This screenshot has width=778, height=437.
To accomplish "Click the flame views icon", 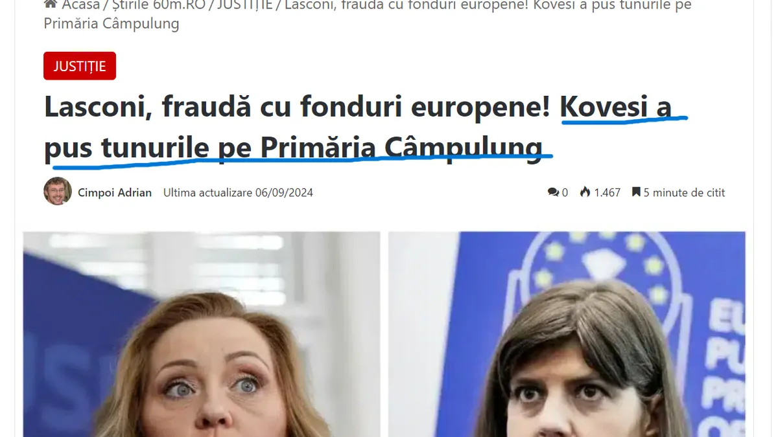I will tap(585, 192).
